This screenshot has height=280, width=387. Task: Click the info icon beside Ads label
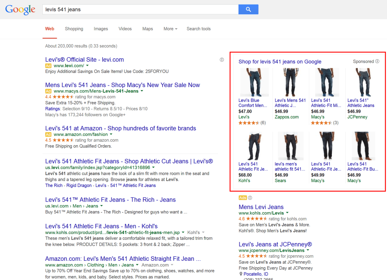click(x=250, y=197)
